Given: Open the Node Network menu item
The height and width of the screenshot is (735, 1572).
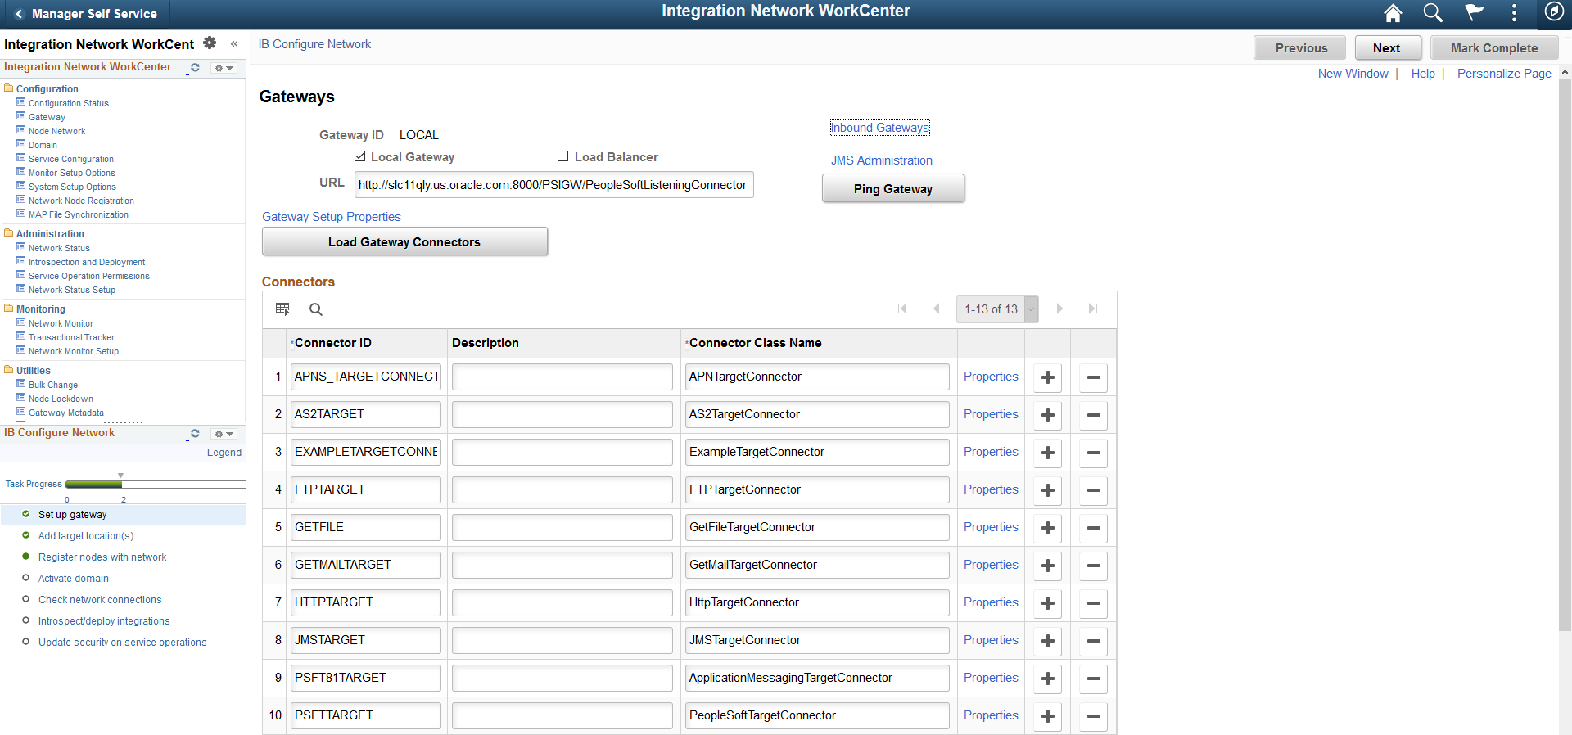Looking at the screenshot, I should pyautogui.click(x=56, y=131).
